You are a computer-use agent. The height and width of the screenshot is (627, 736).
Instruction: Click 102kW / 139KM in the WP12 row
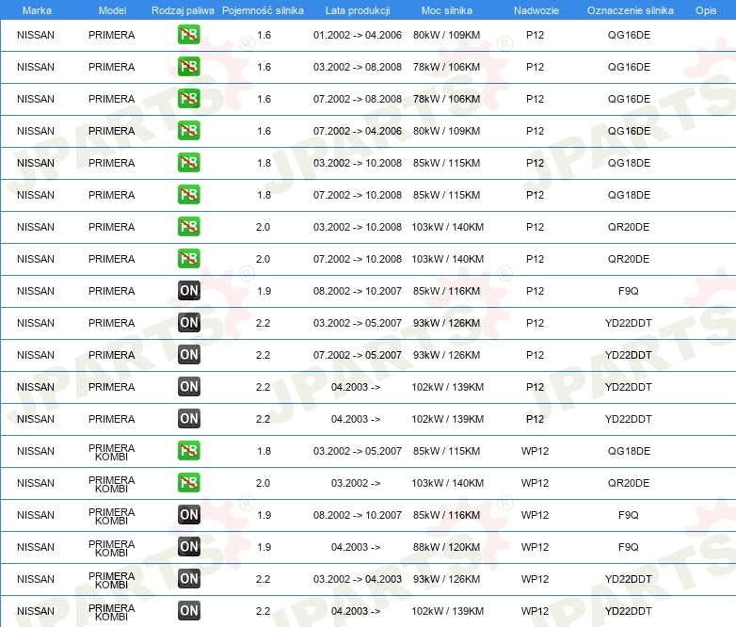pos(448,611)
